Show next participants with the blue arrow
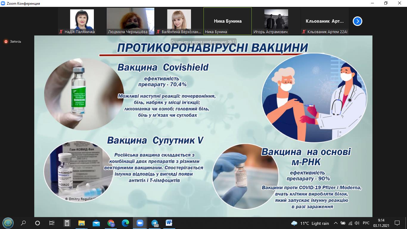This screenshot has height=229, width=407. click(x=357, y=21)
